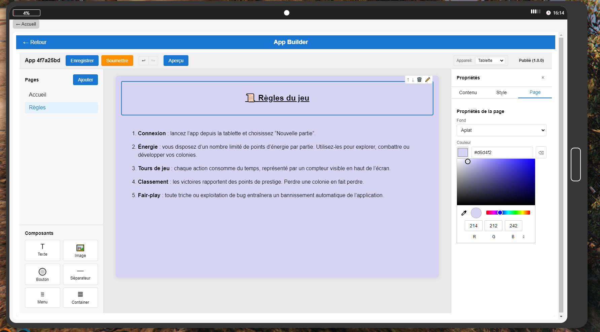Open the Appareil device dropdown
Image resolution: width=600 pixels, height=332 pixels.
tap(490, 61)
